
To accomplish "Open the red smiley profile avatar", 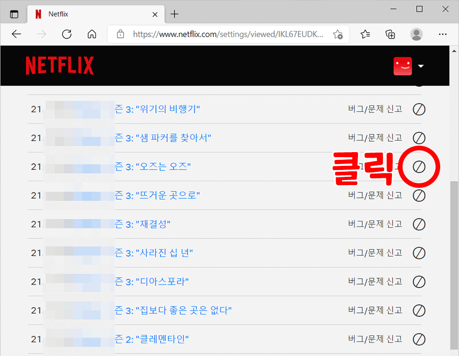I will tap(403, 66).
